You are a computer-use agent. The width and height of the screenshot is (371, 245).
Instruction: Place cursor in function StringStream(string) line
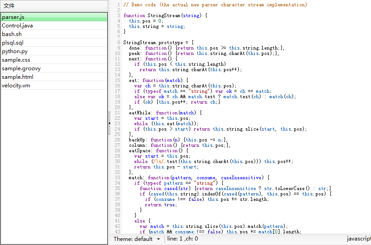point(165,15)
